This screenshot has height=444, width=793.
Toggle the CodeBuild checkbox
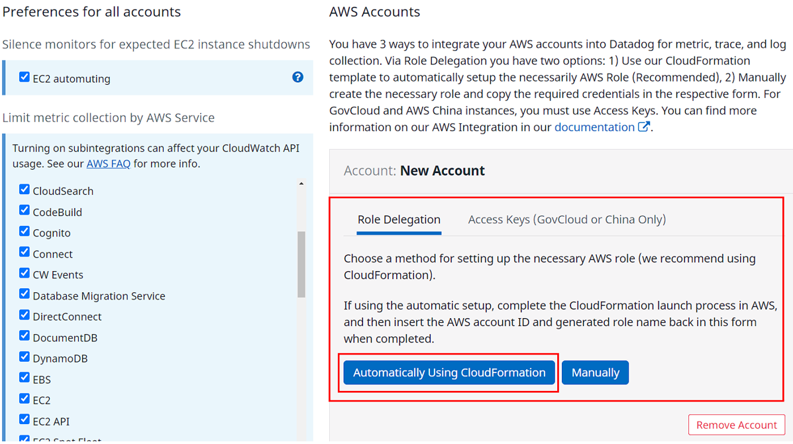(x=25, y=210)
